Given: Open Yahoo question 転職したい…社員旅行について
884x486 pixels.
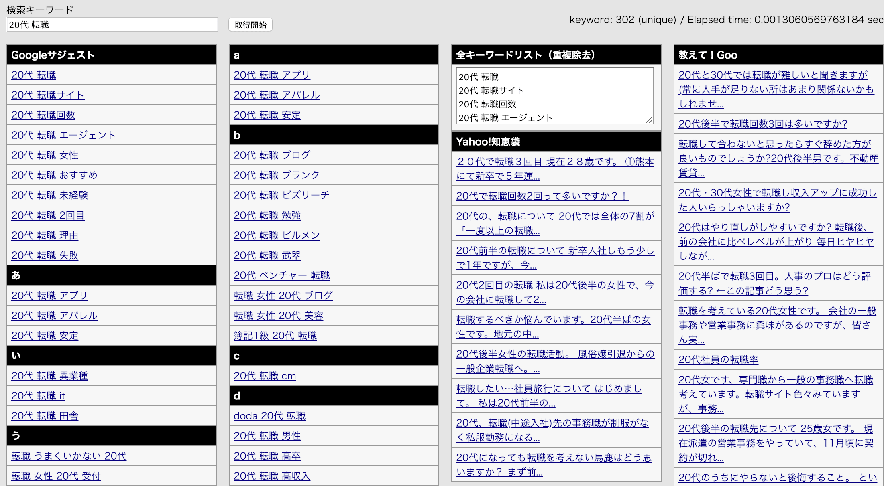Looking at the screenshot, I should pos(549,396).
